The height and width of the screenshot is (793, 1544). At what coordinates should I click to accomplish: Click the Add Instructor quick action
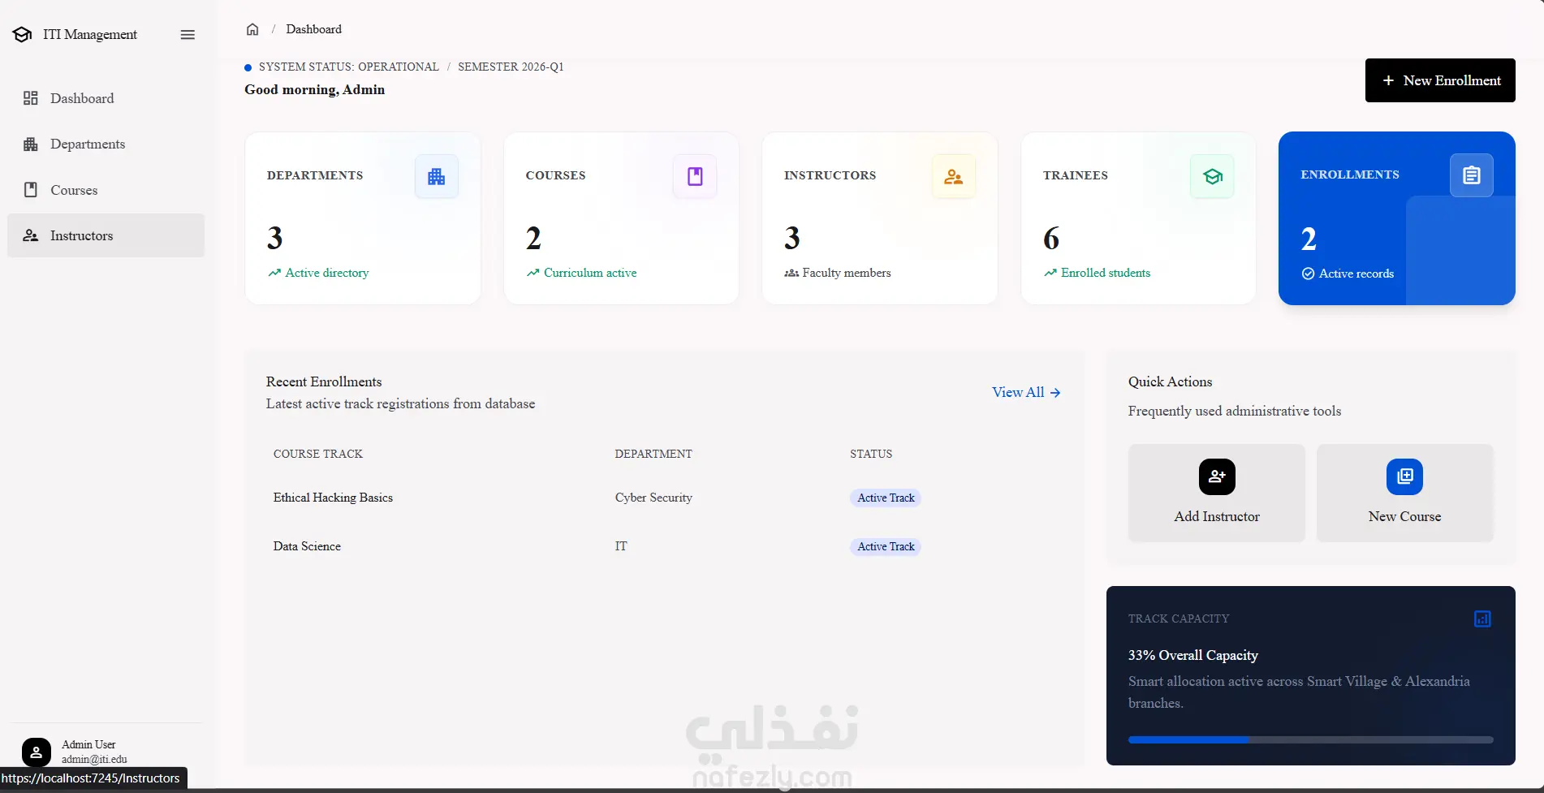1217,493
